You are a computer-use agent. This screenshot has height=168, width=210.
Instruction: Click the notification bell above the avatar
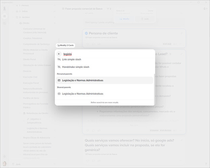pyautogui.click(x=4, y=156)
